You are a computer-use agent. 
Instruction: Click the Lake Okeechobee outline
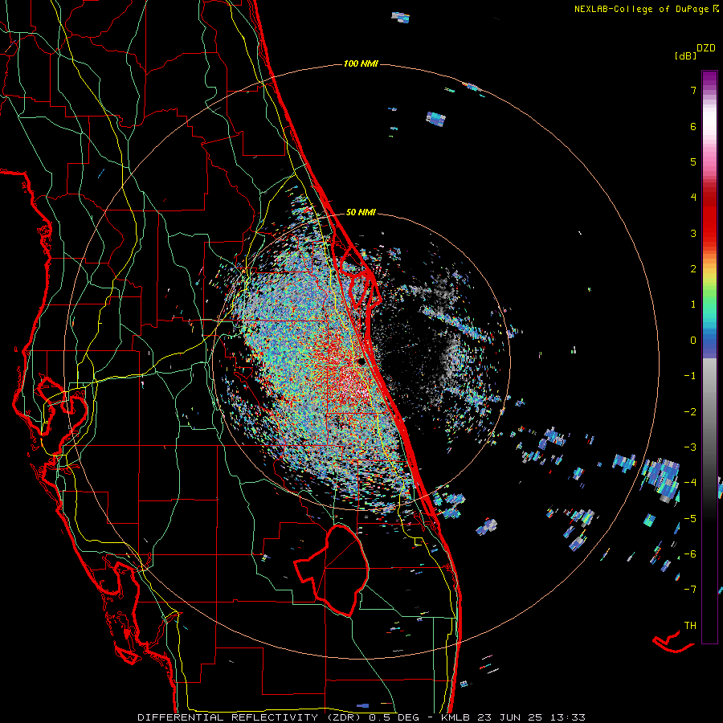tap(332, 570)
